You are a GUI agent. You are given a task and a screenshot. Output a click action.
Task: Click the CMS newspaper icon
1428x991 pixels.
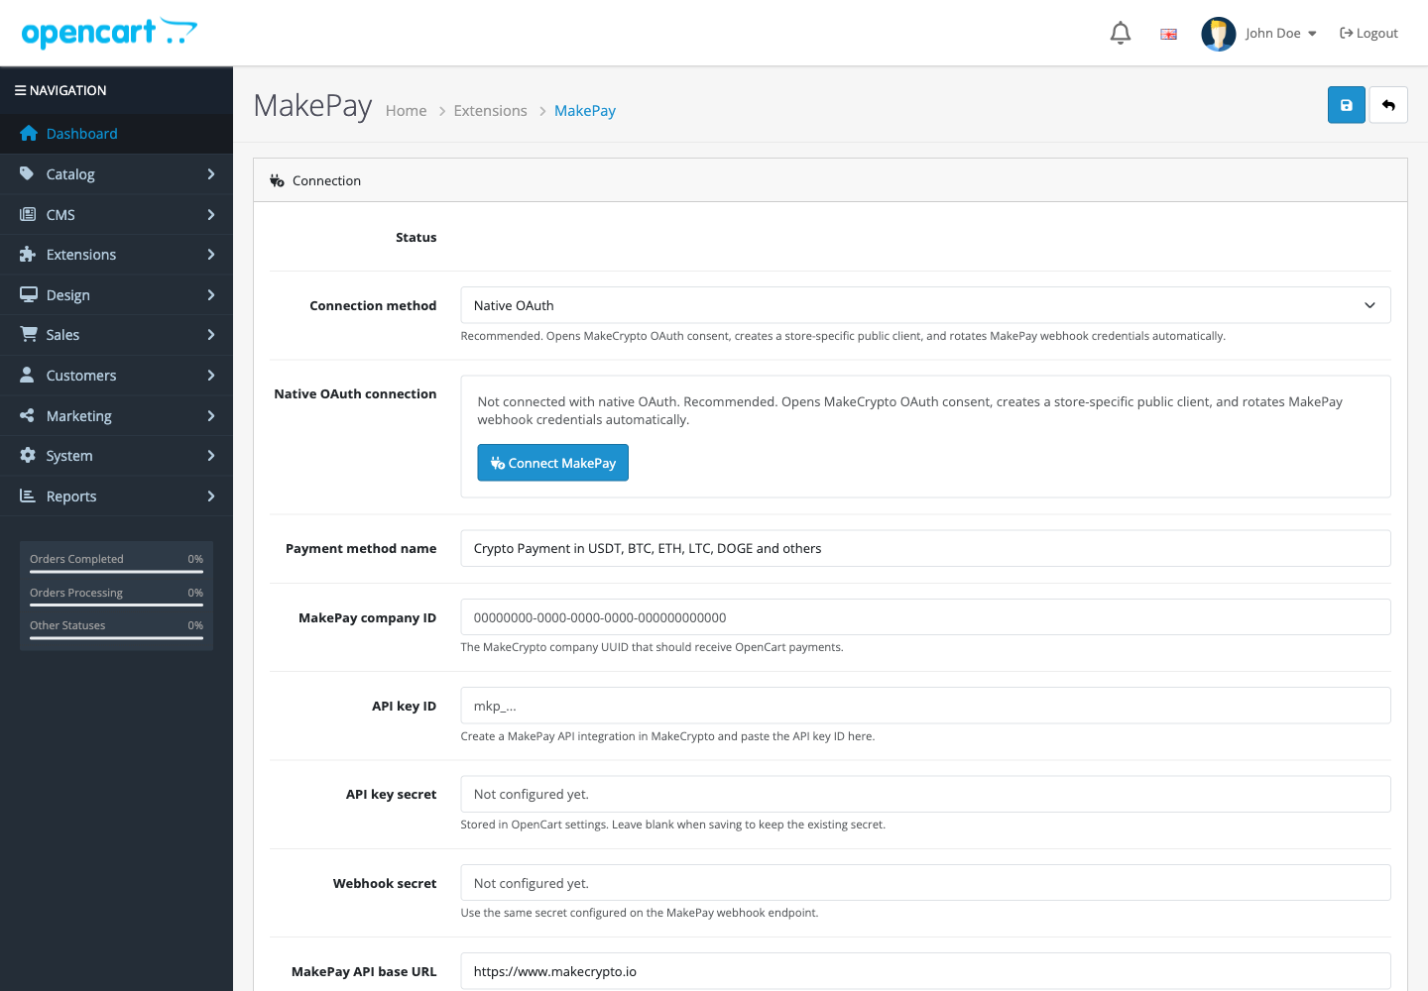point(28,214)
